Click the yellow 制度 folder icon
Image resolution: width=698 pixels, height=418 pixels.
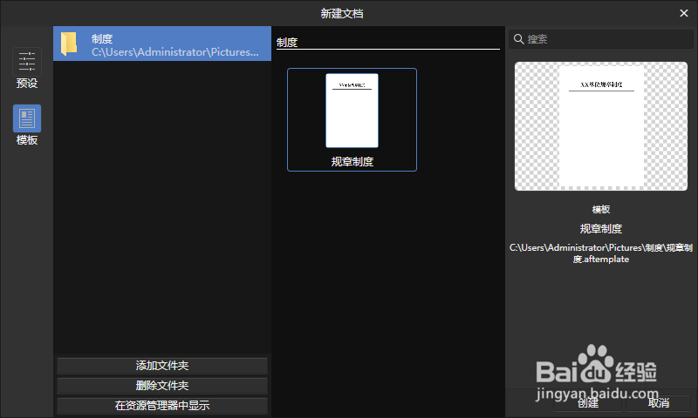(x=69, y=44)
